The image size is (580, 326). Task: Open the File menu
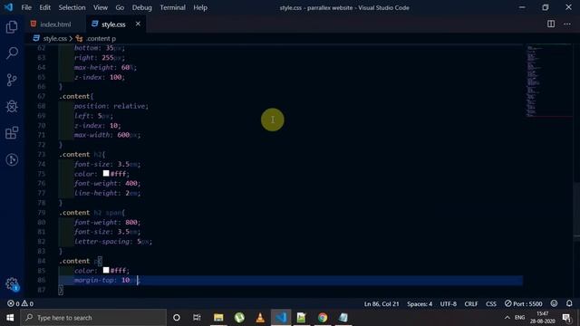tap(26, 7)
